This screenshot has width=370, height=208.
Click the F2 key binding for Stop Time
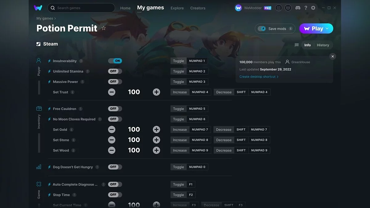click(191, 195)
